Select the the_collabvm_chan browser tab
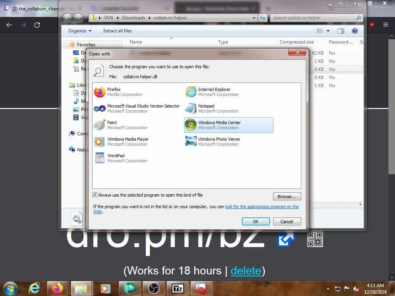 pos(32,8)
